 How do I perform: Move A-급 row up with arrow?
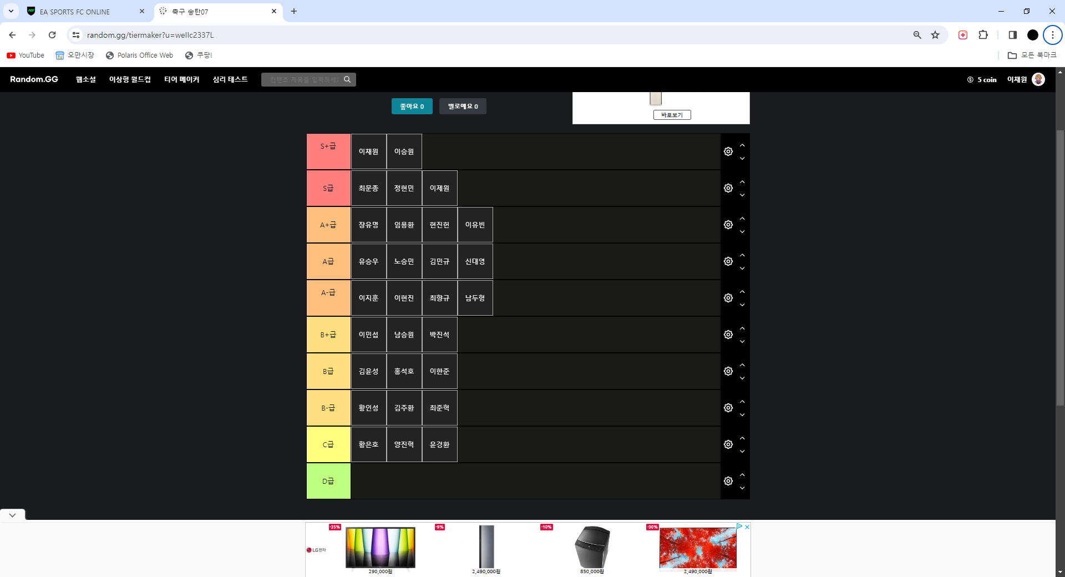pos(742,292)
